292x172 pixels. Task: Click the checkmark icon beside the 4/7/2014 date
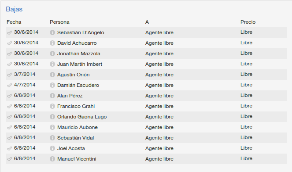pyautogui.click(x=10, y=86)
